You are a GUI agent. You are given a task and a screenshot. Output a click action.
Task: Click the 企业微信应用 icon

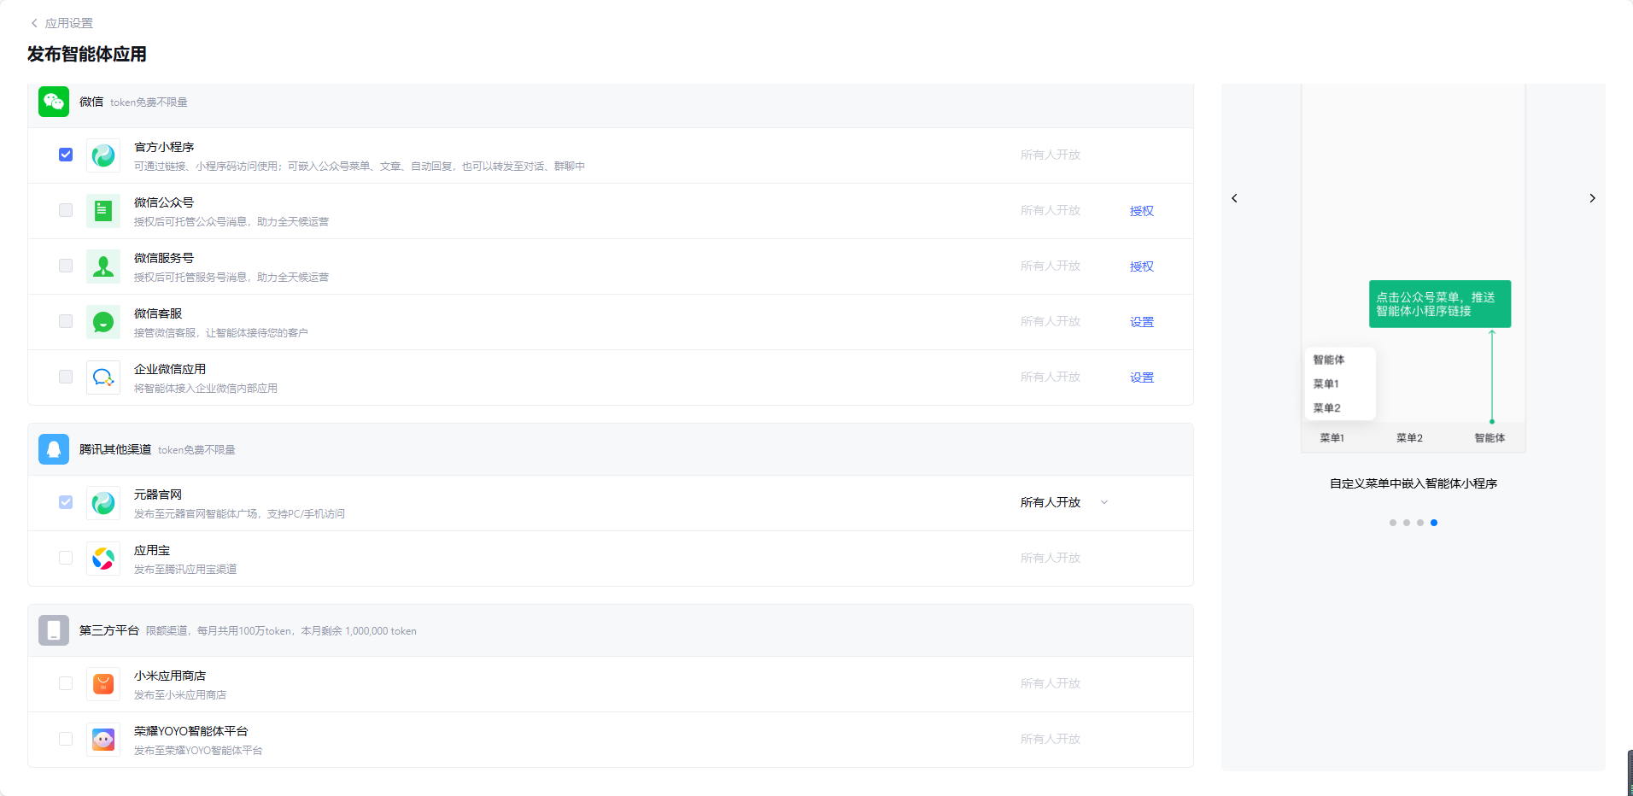tap(103, 378)
